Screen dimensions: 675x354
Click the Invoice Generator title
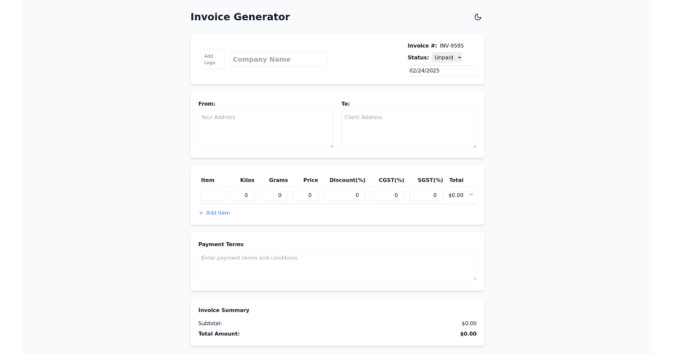(x=240, y=17)
